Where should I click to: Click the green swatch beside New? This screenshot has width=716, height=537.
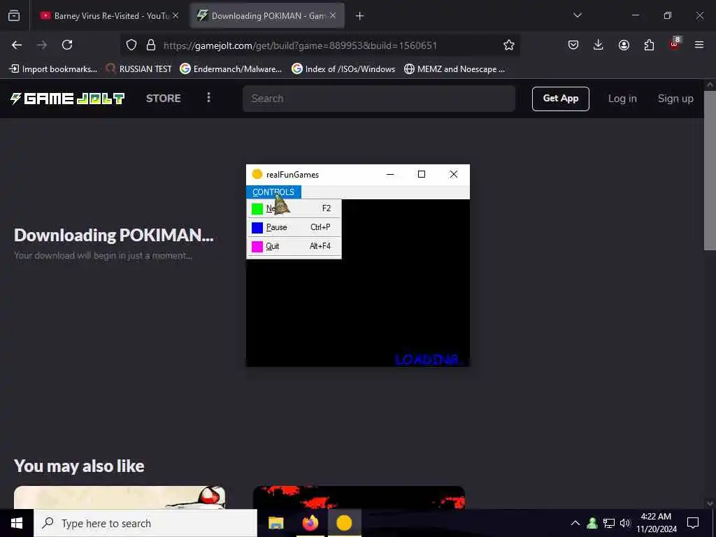(x=257, y=208)
